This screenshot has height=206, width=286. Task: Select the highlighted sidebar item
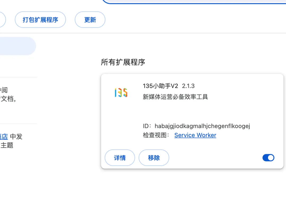point(18,46)
